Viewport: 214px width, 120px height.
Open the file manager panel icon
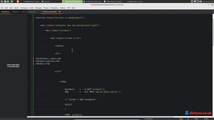pos(12,1)
